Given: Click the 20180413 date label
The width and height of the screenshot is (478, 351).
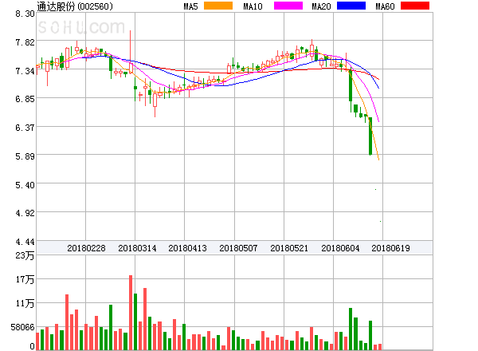Looking at the screenshot, I should [x=187, y=248].
